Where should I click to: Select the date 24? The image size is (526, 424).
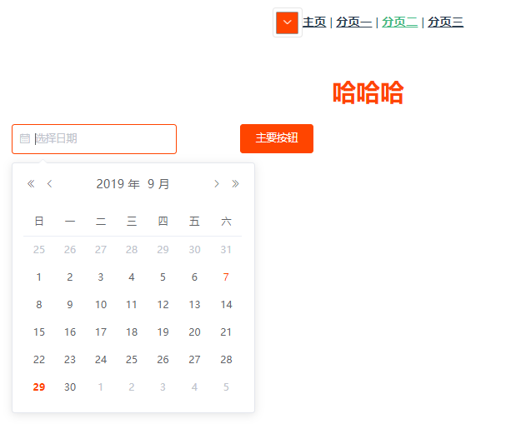(101, 360)
